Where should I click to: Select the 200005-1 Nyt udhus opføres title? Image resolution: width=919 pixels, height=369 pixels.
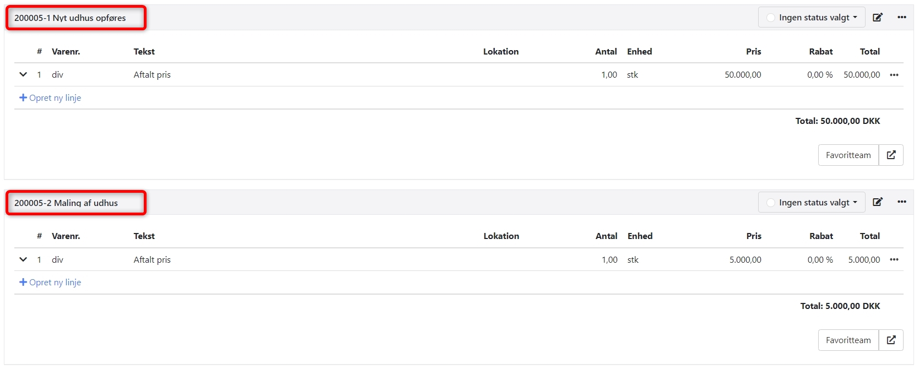point(70,18)
